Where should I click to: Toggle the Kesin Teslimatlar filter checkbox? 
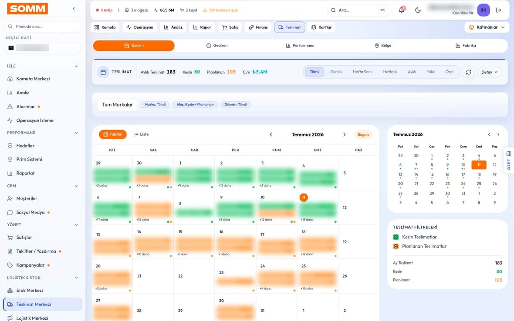pyautogui.click(x=396, y=237)
